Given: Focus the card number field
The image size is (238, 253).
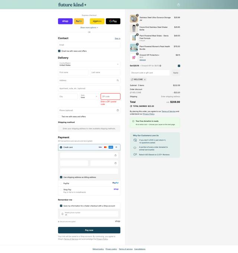Looking at the screenshot, I should [89, 155].
